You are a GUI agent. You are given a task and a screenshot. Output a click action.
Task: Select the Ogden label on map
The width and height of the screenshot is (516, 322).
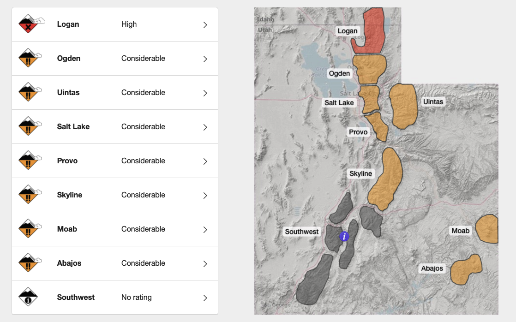pyautogui.click(x=339, y=73)
